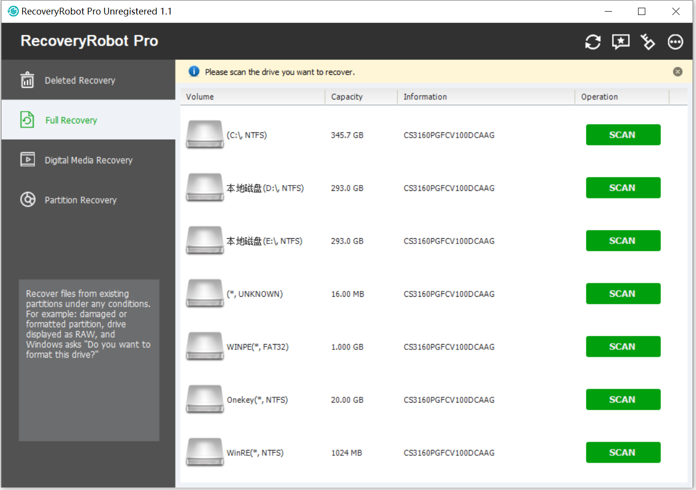Click the blue info icon in notice bar
This screenshot has width=696, height=490.
(x=194, y=72)
